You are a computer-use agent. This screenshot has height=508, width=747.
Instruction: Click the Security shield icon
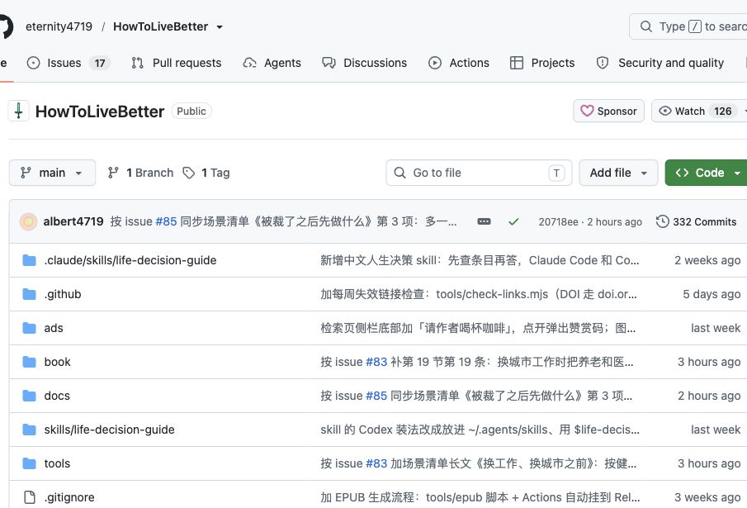pos(603,63)
